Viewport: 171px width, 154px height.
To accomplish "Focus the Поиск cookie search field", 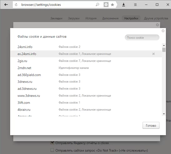I will tap(142, 38).
